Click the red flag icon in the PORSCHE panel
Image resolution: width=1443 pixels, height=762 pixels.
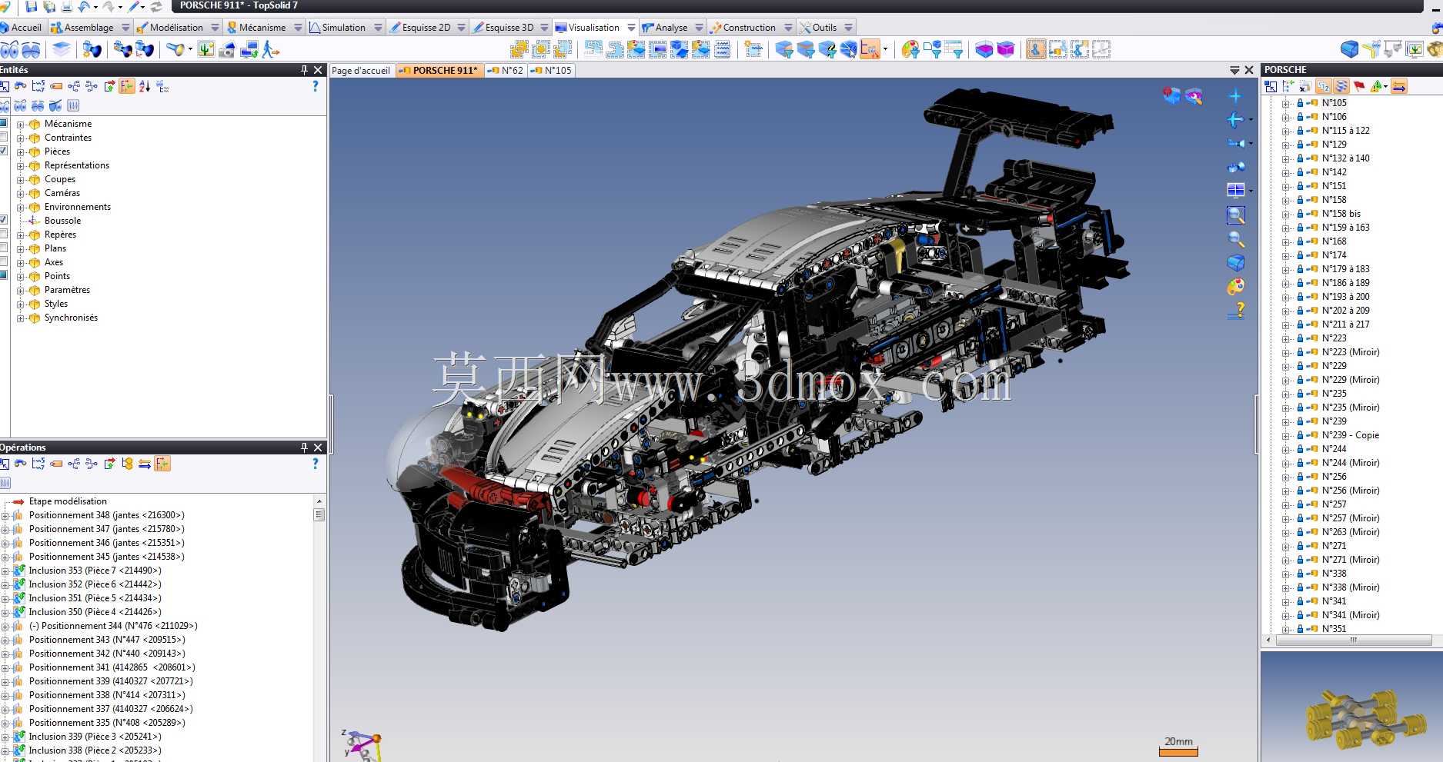point(1359,86)
